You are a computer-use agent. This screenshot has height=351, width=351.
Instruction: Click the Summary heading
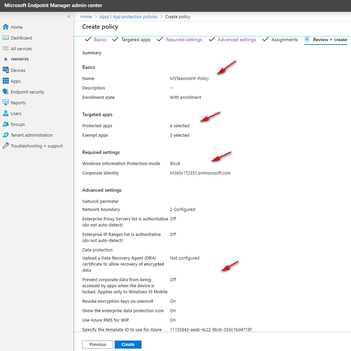[x=91, y=53]
